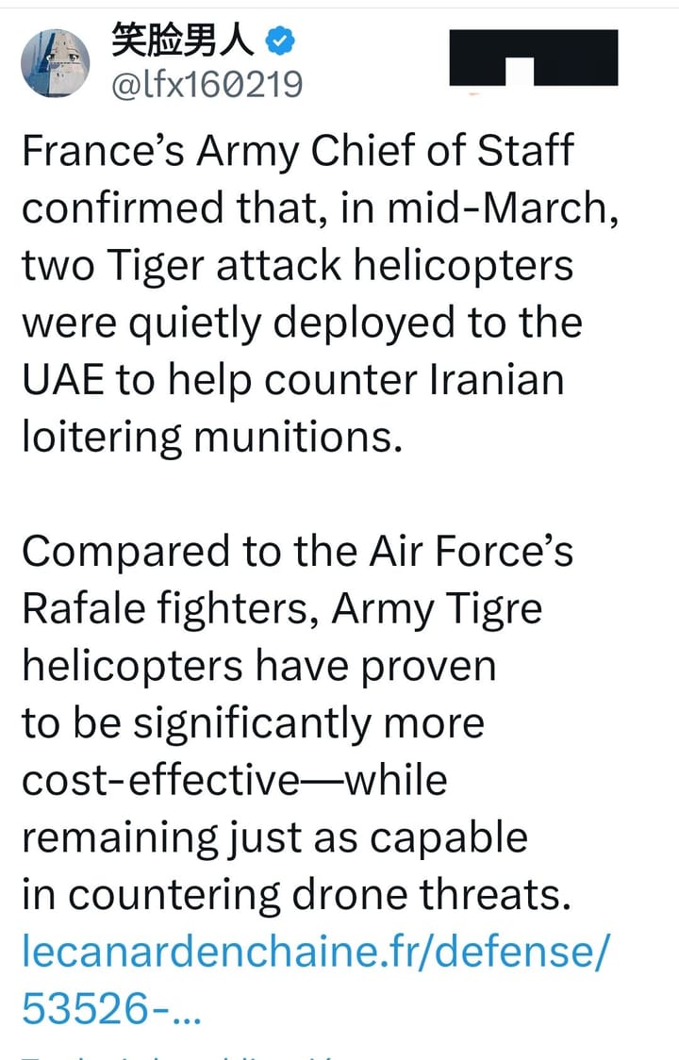
Task: Tap the display name 笑脸男人
Action: coord(185,41)
